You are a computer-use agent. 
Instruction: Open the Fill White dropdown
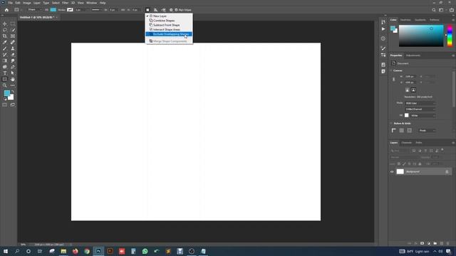pos(423,115)
